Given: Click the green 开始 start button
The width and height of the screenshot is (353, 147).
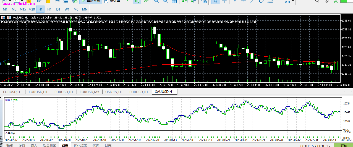Looking at the screenshot, I should click(344, 145).
